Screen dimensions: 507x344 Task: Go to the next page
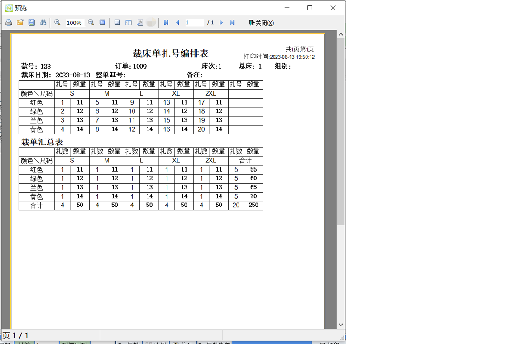[x=221, y=22]
